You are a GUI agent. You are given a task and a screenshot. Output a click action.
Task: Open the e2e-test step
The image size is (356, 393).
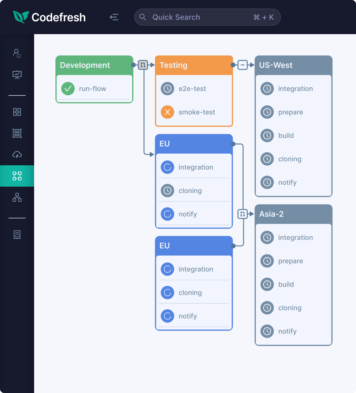point(194,89)
